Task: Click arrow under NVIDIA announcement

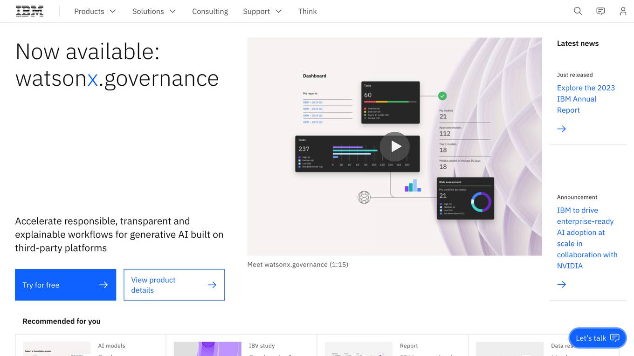Action: click(x=561, y=284)
